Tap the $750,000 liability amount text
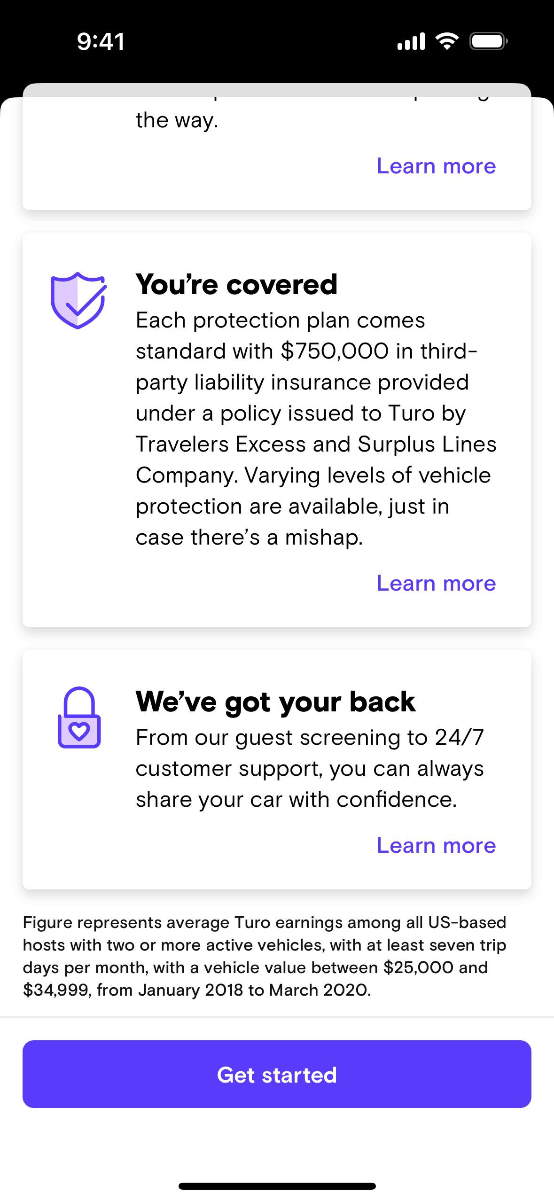 (x=335, y=351)
